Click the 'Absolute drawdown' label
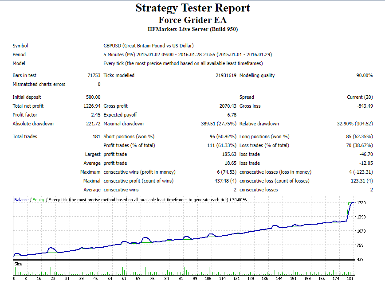Viewport: 385px width, 284px height. [x=33, y=124]
